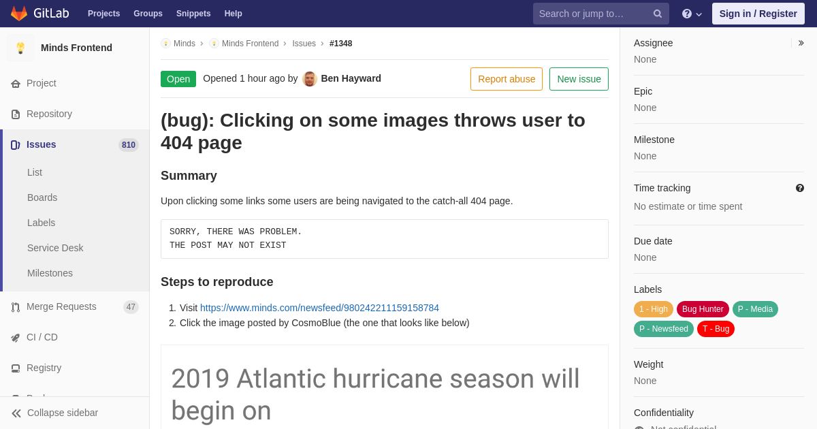The height and width of the screenshot is (429, 817).
Task: Click the Open status badge
Action: pos(178,79)
